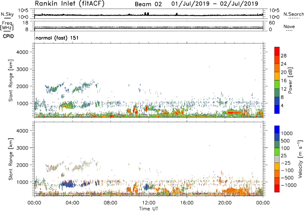
Task: Click the '-500' value on the velocity colorbar
Action: click(x=287, y=178)
